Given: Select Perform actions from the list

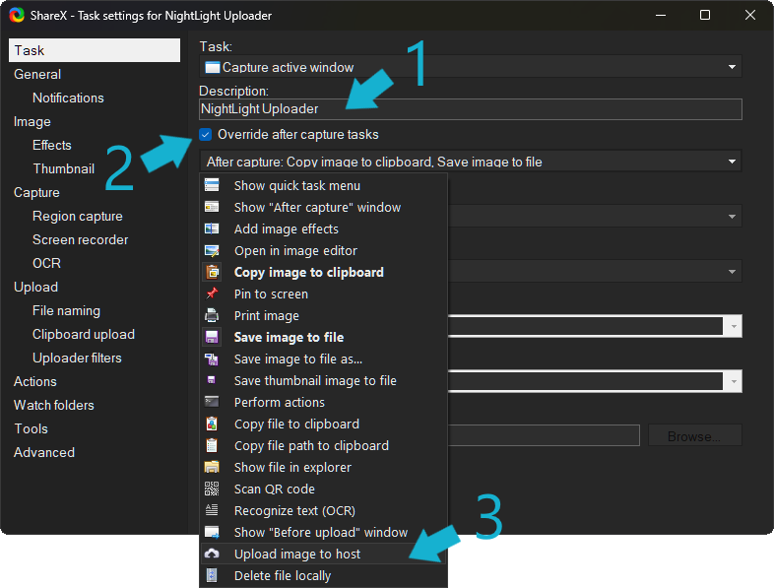Looking at the screenshot, I should pyautogui.click(x=279, y=403).
